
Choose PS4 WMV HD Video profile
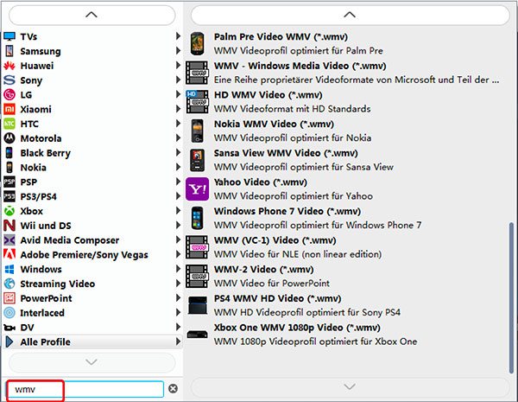tap(345, 305)
